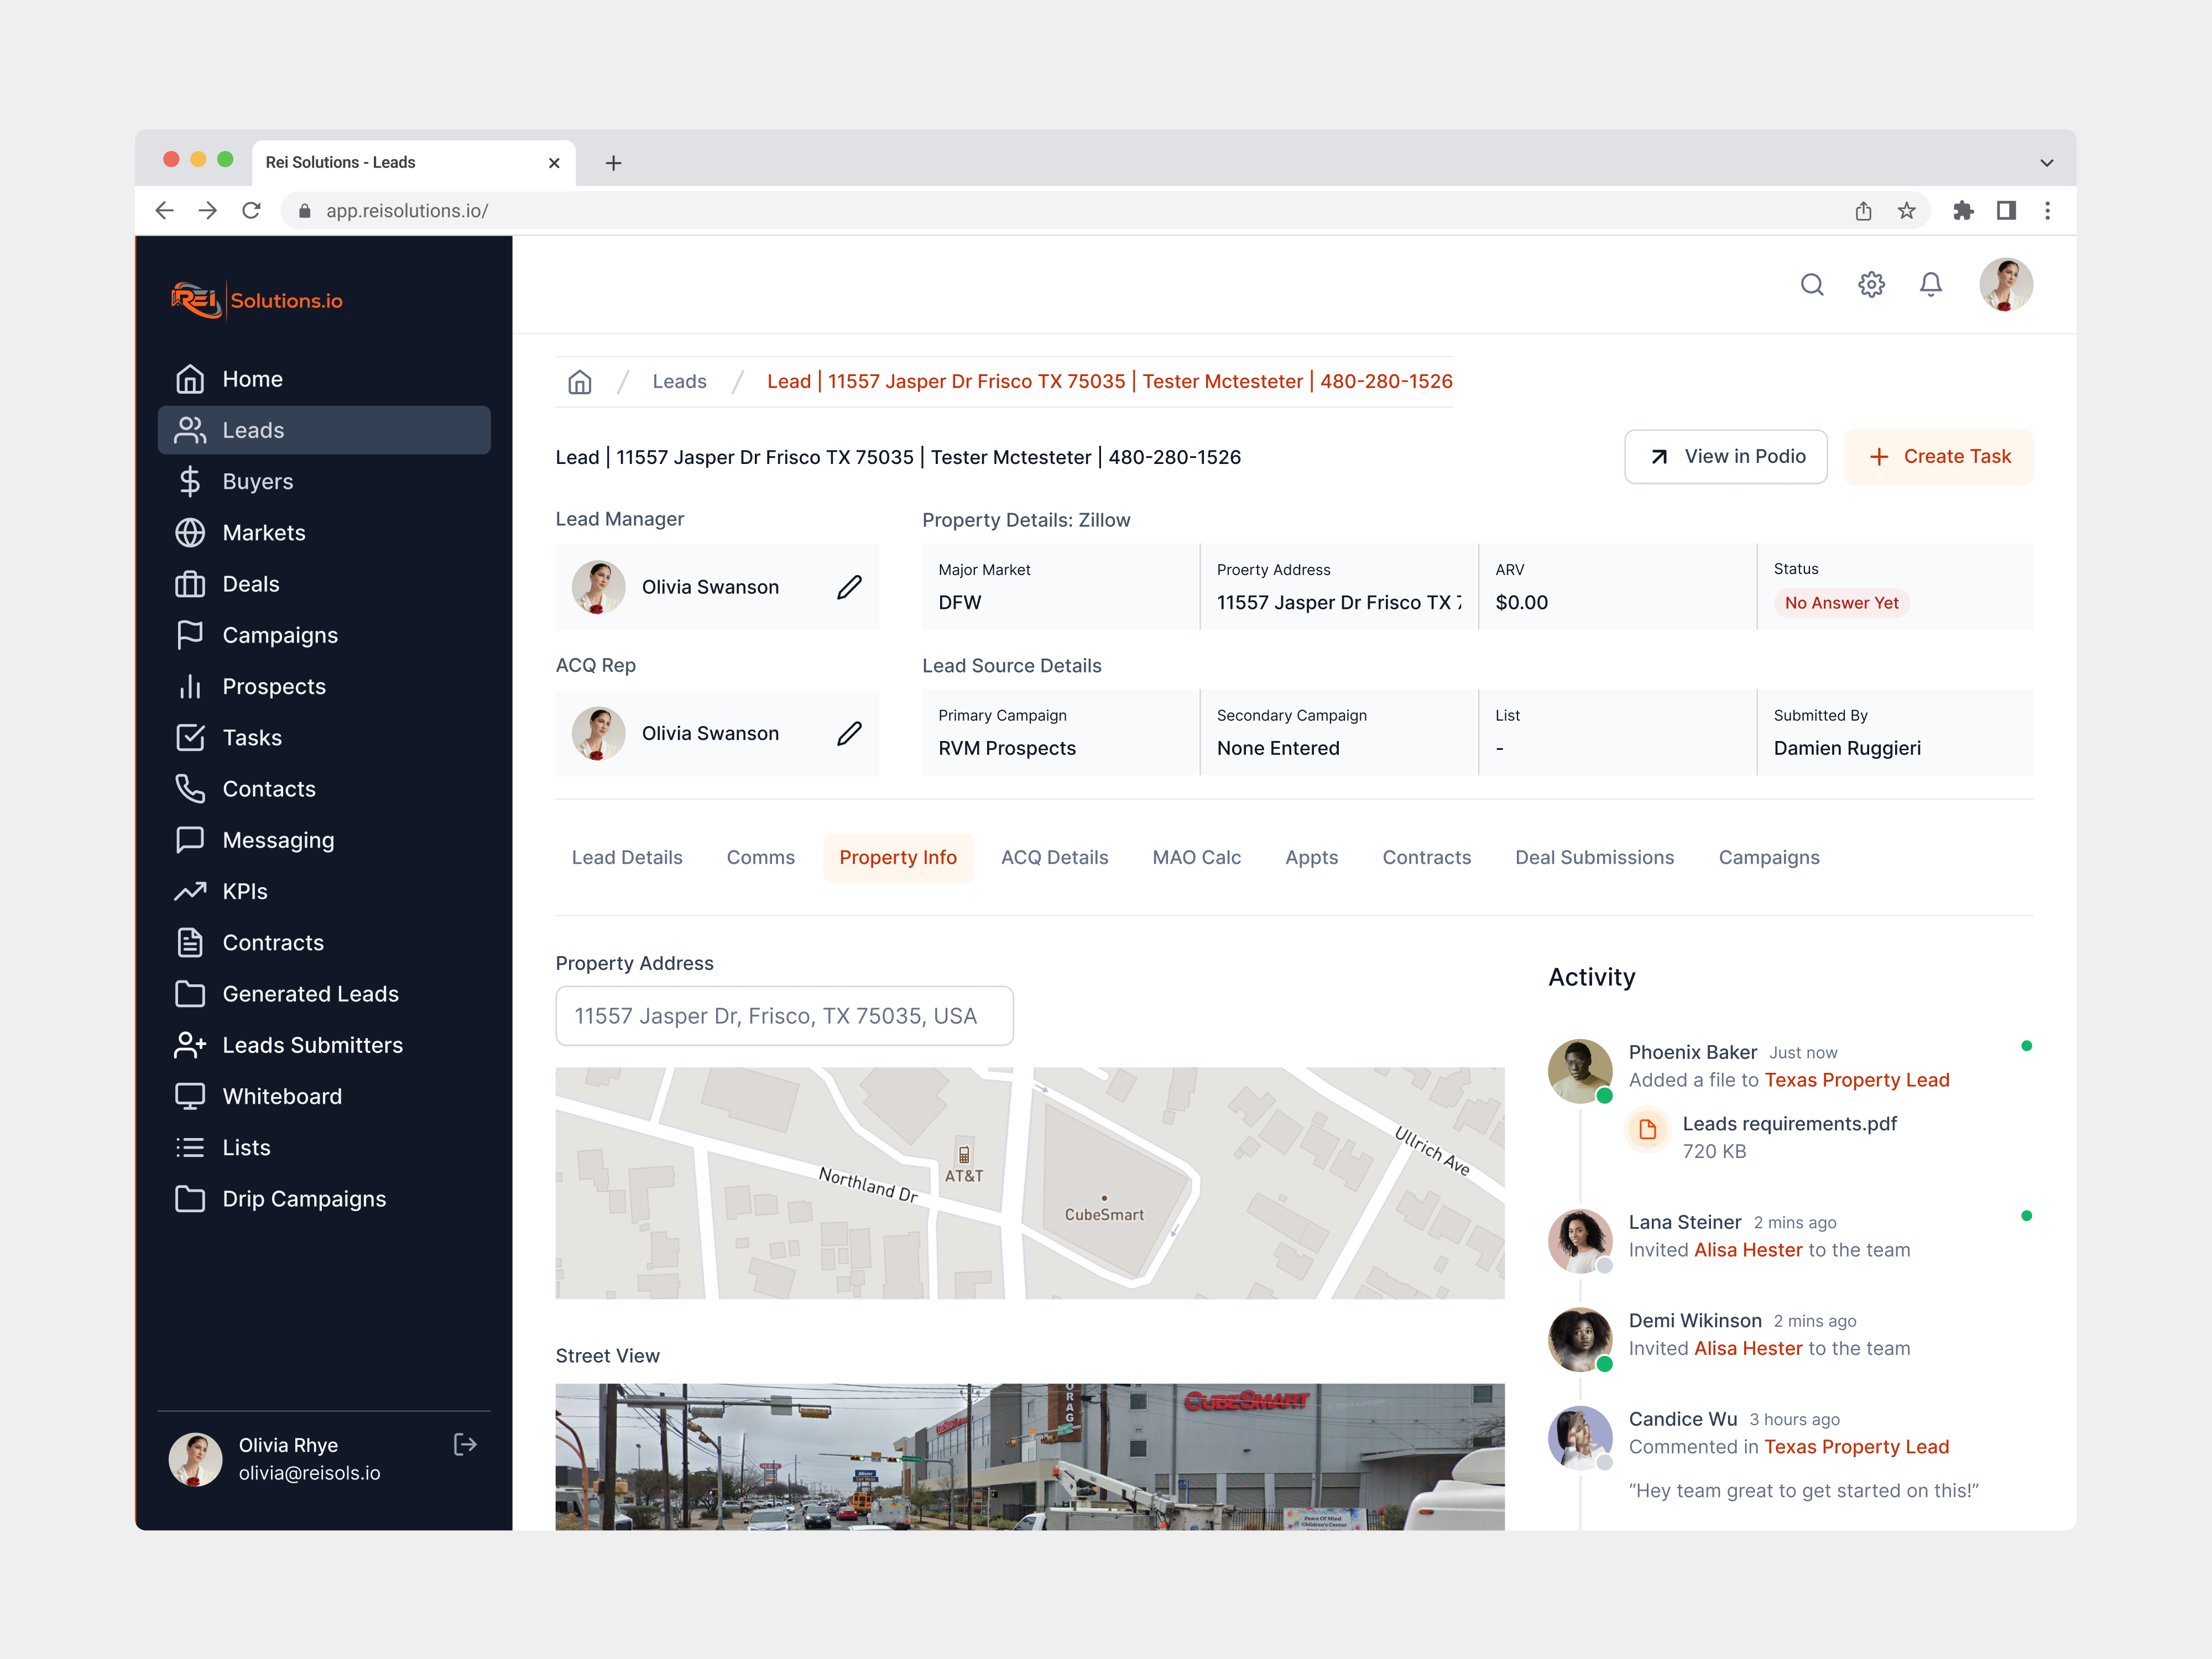Screen dimensions: 2212x1659
Task: Open Messaging via the chat bubble icon
Action: tap(191, 840)
